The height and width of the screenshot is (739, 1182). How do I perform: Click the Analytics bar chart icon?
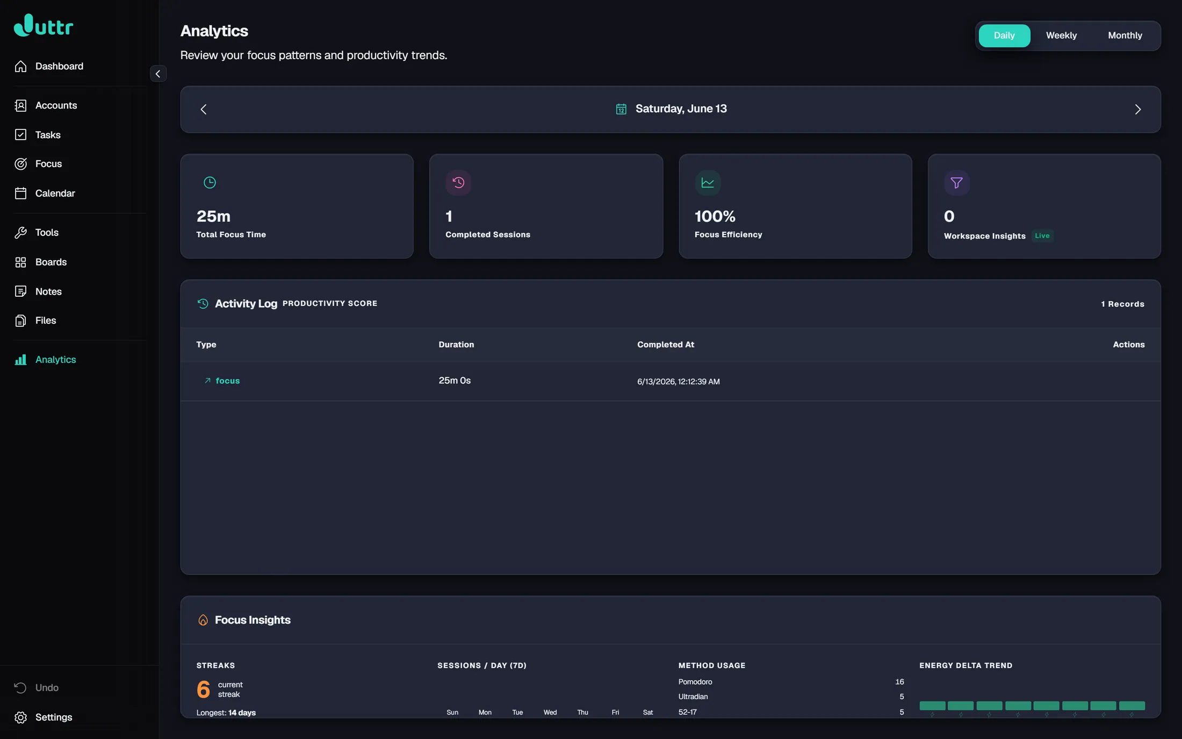coord(20,360)
